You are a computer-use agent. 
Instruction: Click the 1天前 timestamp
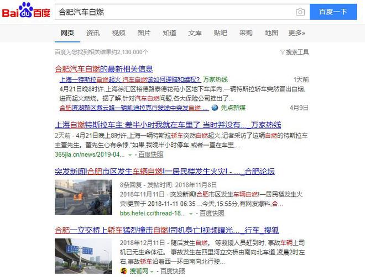(x=300, y=79)
